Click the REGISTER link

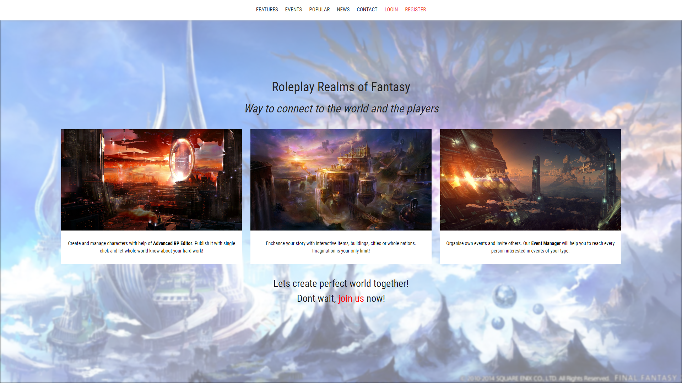(415, 10)
